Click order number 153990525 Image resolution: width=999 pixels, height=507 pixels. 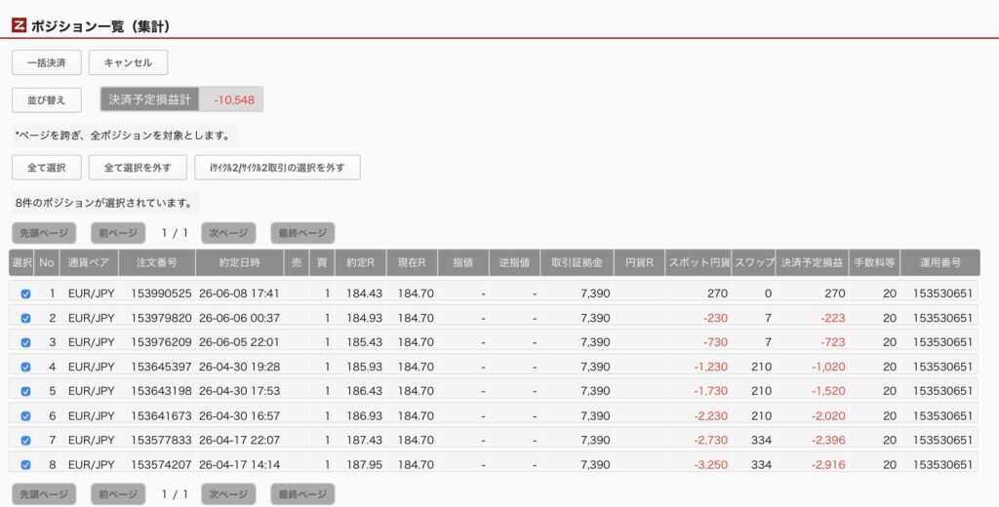[x=161, y=293]
